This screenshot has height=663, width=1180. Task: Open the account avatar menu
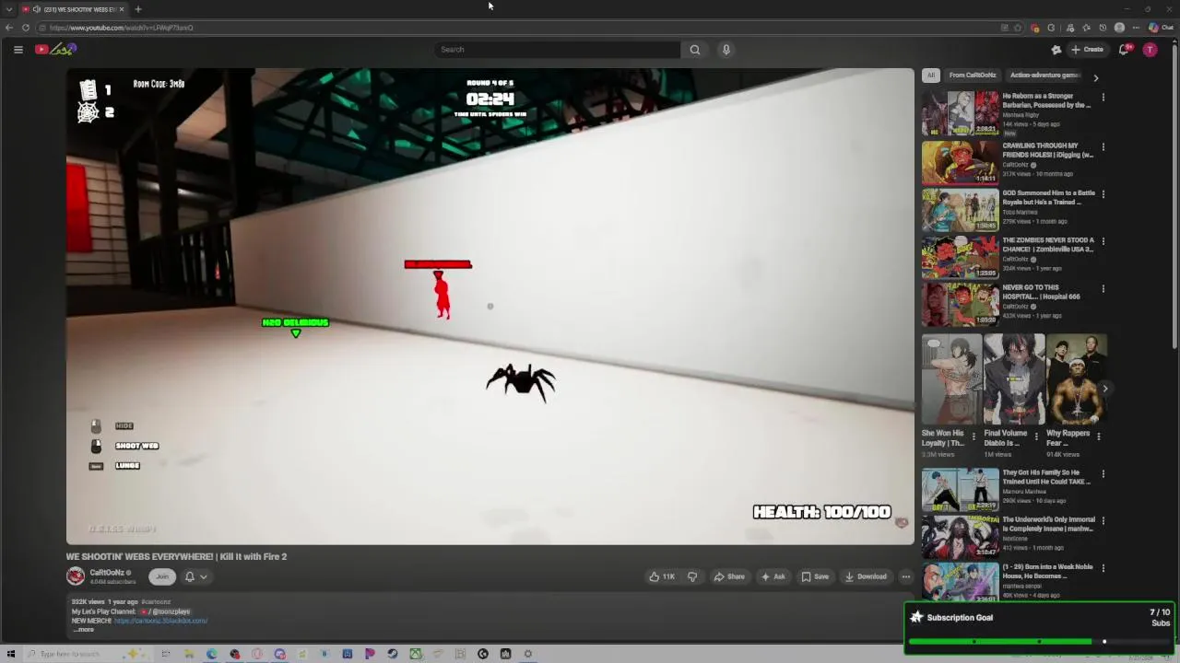coord(1150,50)
